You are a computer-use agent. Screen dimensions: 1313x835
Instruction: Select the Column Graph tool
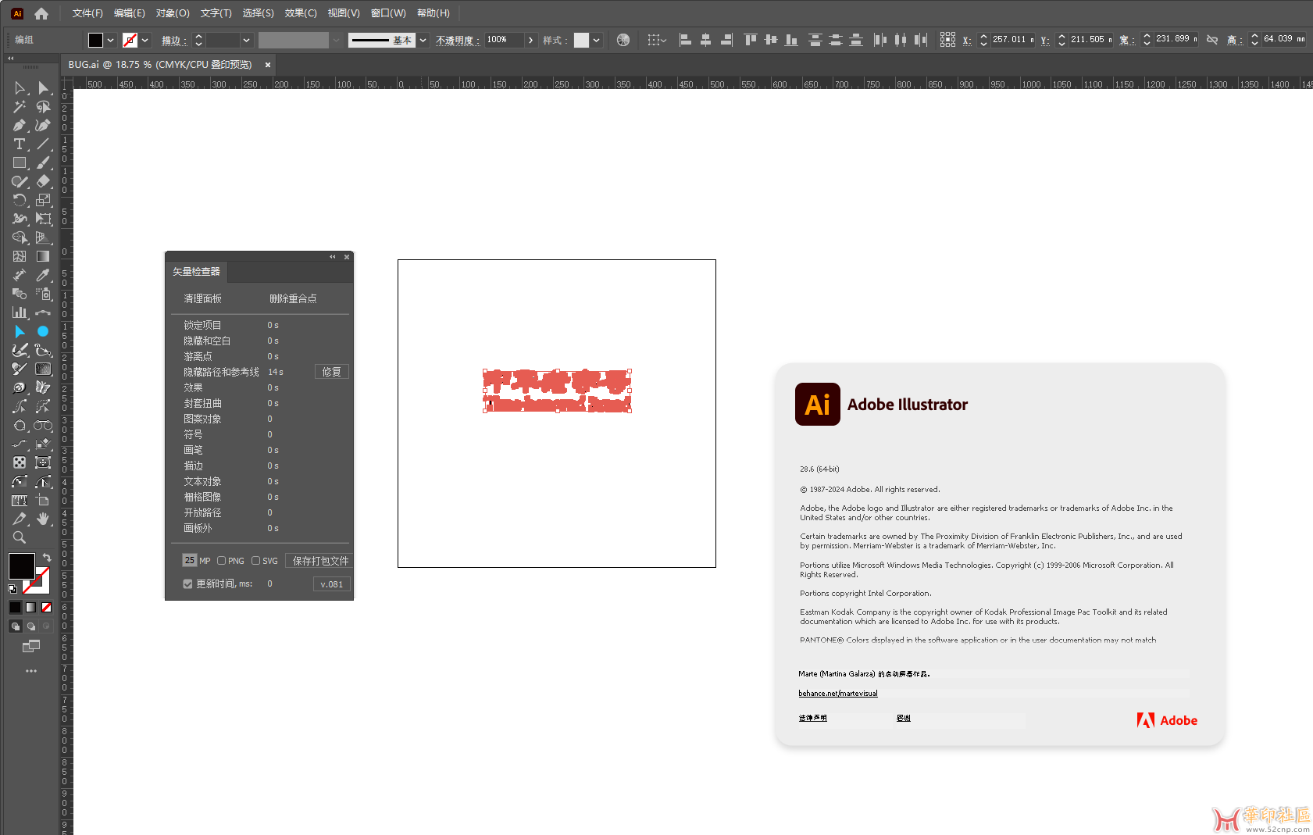coord(20,313)
